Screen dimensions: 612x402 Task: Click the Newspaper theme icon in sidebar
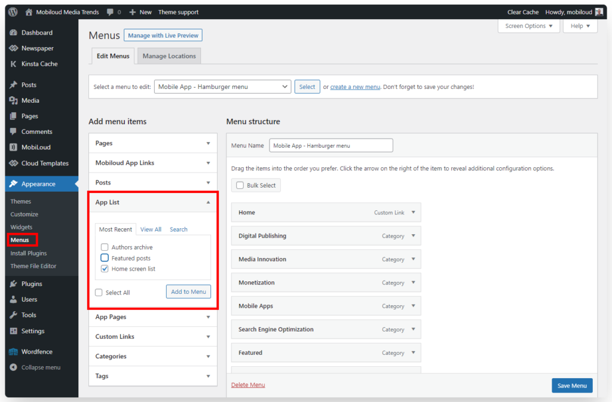[x=14, y=48]
